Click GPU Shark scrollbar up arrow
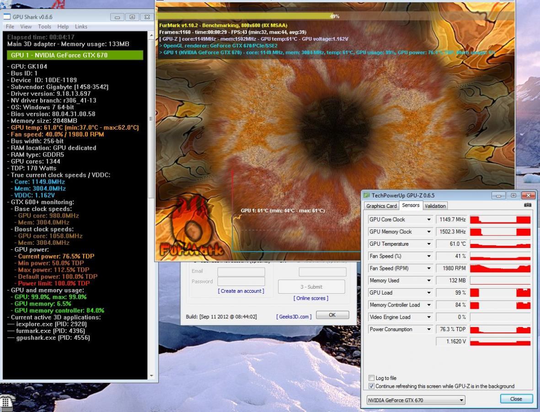 151,36
